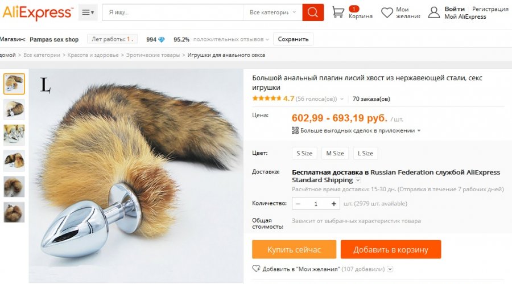The image size is (512, 284).
Task: Click the AliExpress logo
Action: click(36, 13)
